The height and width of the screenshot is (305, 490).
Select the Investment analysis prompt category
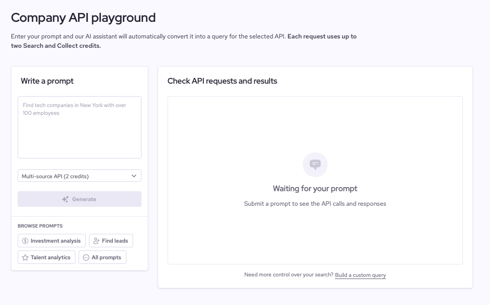pyautogui.click(x=51, y=241)
